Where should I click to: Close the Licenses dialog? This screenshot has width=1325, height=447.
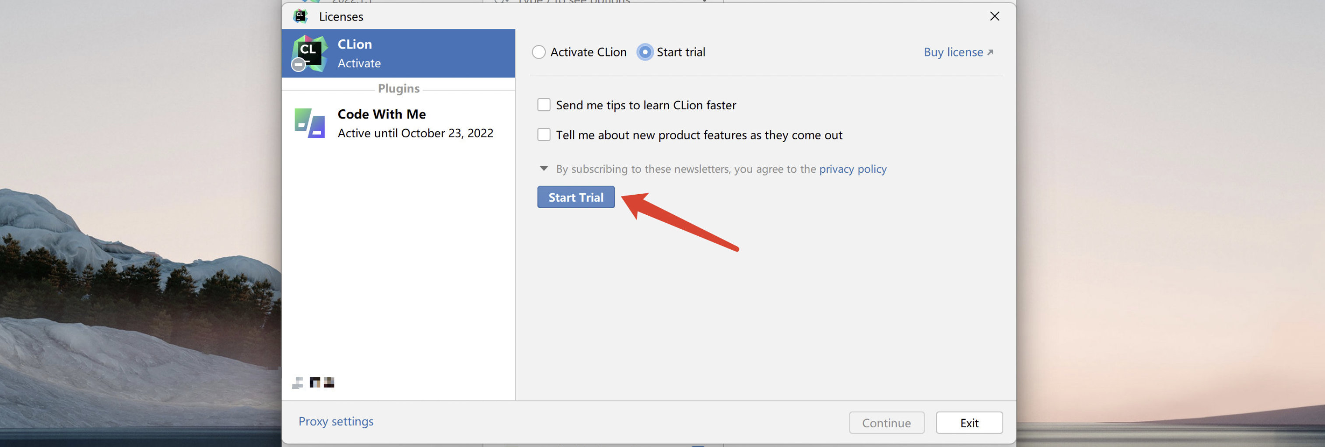(994, 17)
